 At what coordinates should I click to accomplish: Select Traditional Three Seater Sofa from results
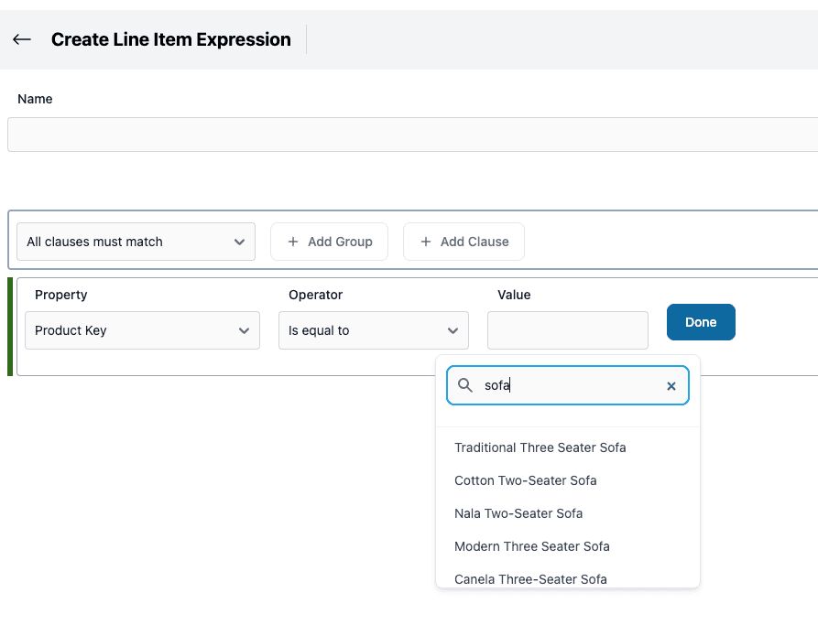tap(540, 447)
